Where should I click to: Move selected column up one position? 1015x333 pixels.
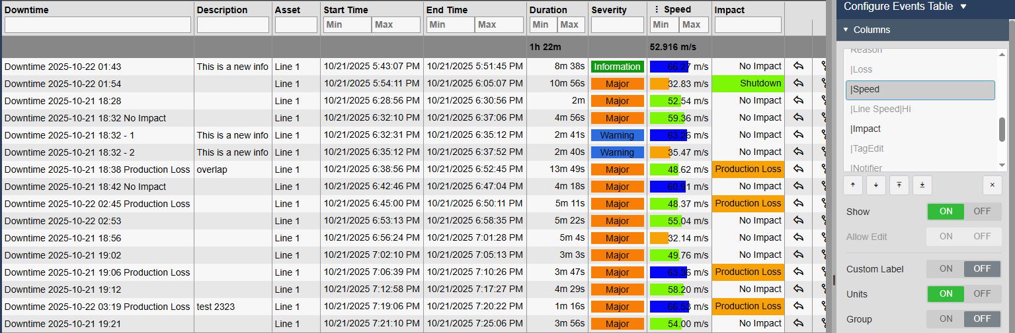pos(853,185)
